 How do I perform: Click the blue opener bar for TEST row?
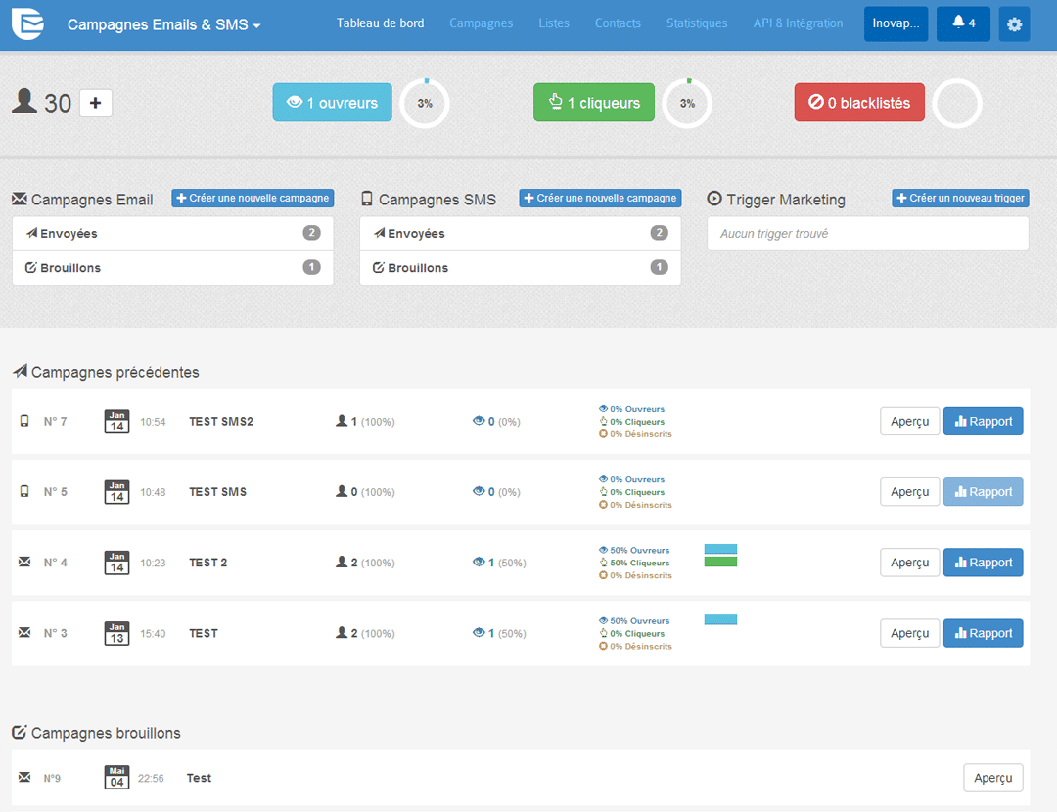720,619
